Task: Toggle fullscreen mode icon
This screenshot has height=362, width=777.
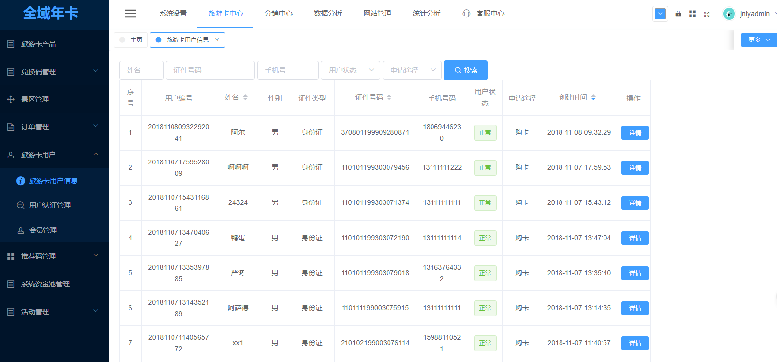Action: (x=707, y=14)
